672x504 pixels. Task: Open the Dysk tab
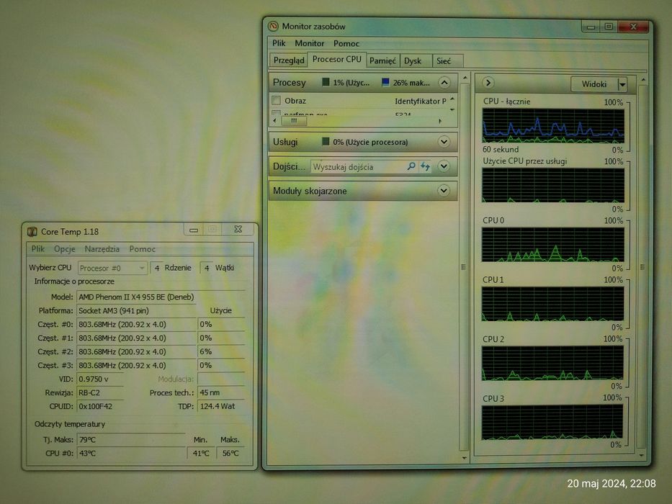(x=412, y=61)
